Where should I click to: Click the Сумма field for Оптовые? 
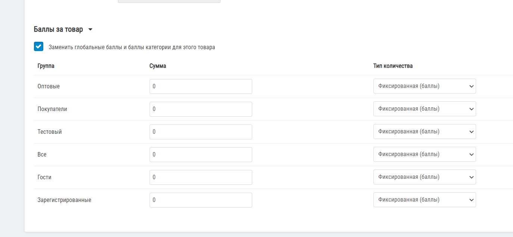201,86
